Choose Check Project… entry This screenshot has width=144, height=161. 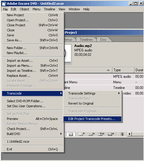33,129
